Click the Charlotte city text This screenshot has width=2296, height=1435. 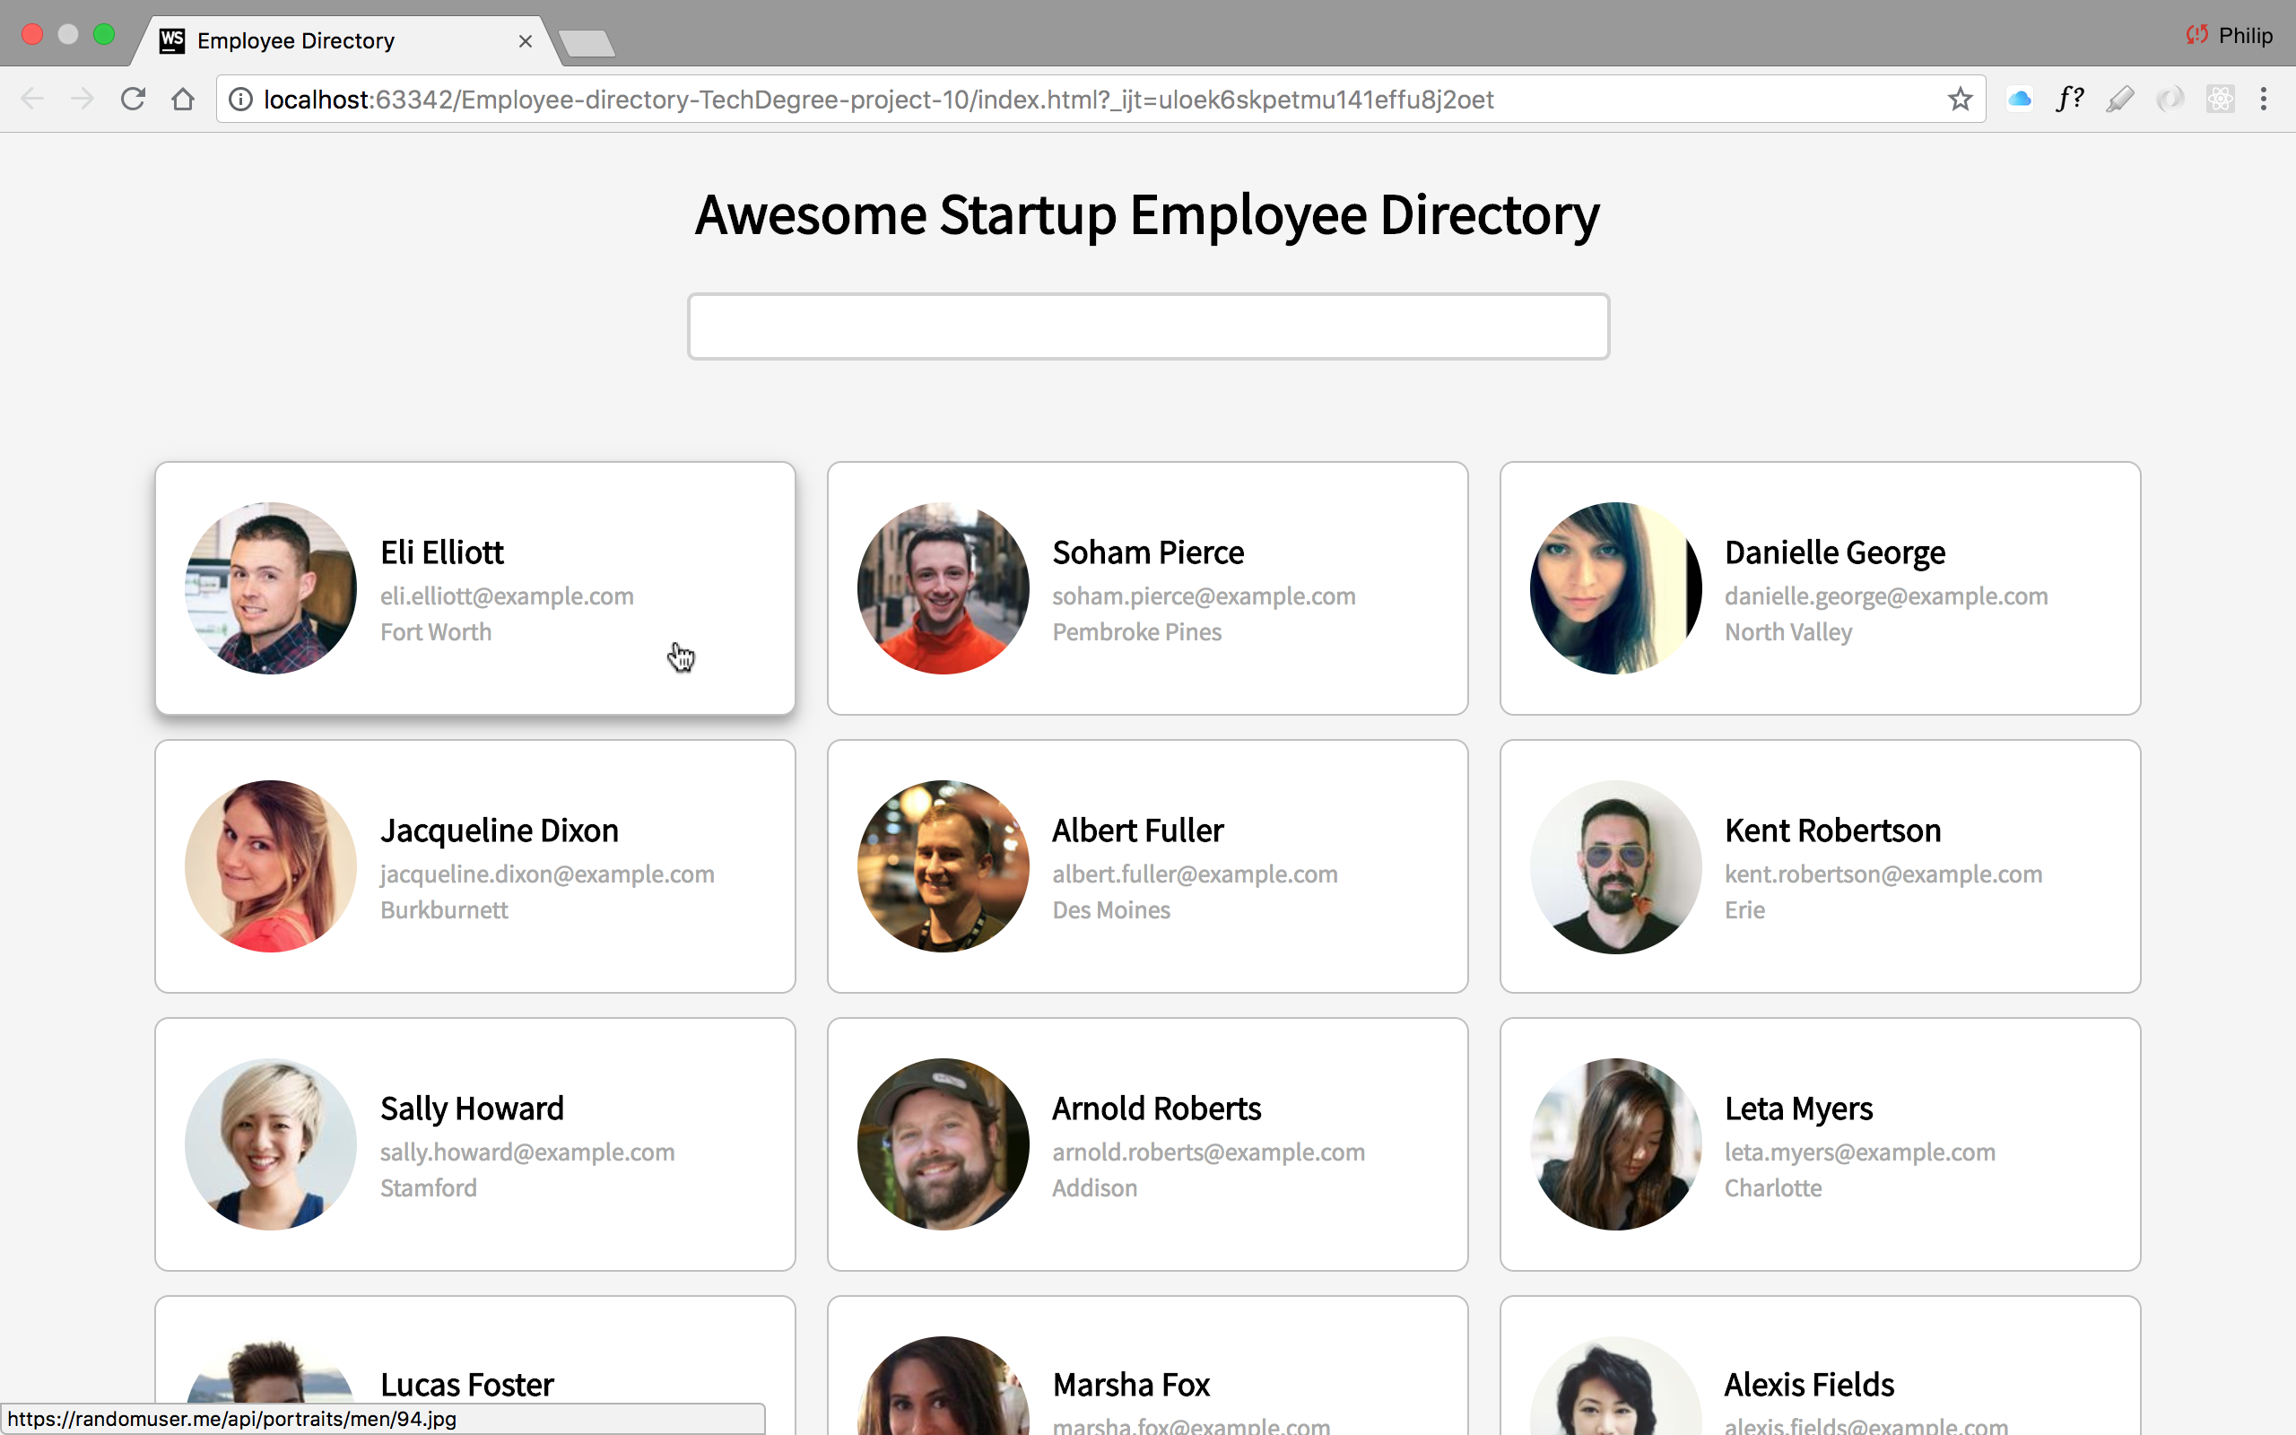point(1772,1188)
